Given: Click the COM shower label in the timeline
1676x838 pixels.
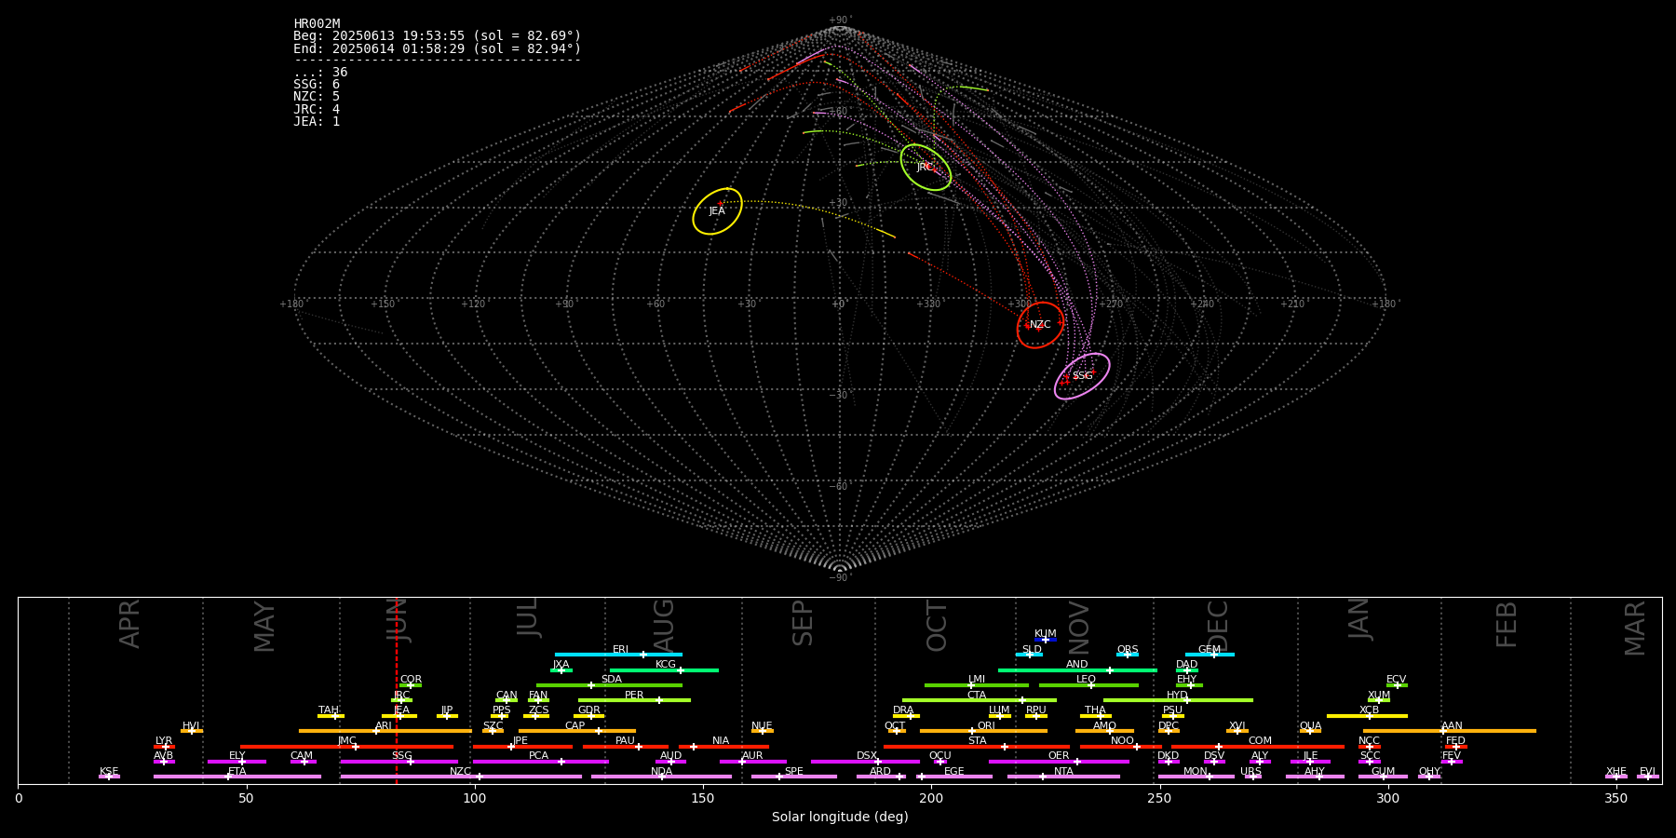Looking at the screenshot, I should click(x=1261, y=741).
